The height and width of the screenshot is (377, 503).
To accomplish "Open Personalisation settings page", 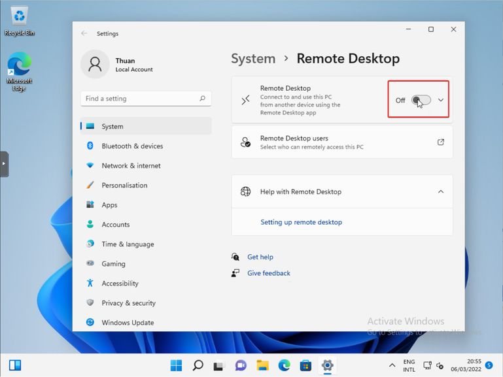I will 124,186.
